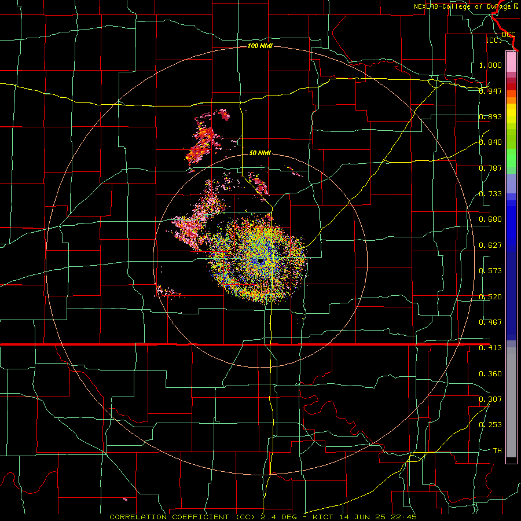521x521 pixels.
Task: Click the black radar site dot at the center
Action: click(x=261, y=261)
